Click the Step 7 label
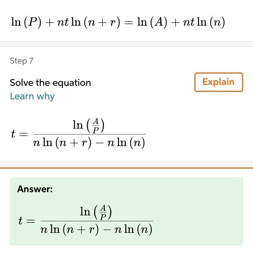Image resolution: width=253 pixels, height=253 pixels. [21, 61]
